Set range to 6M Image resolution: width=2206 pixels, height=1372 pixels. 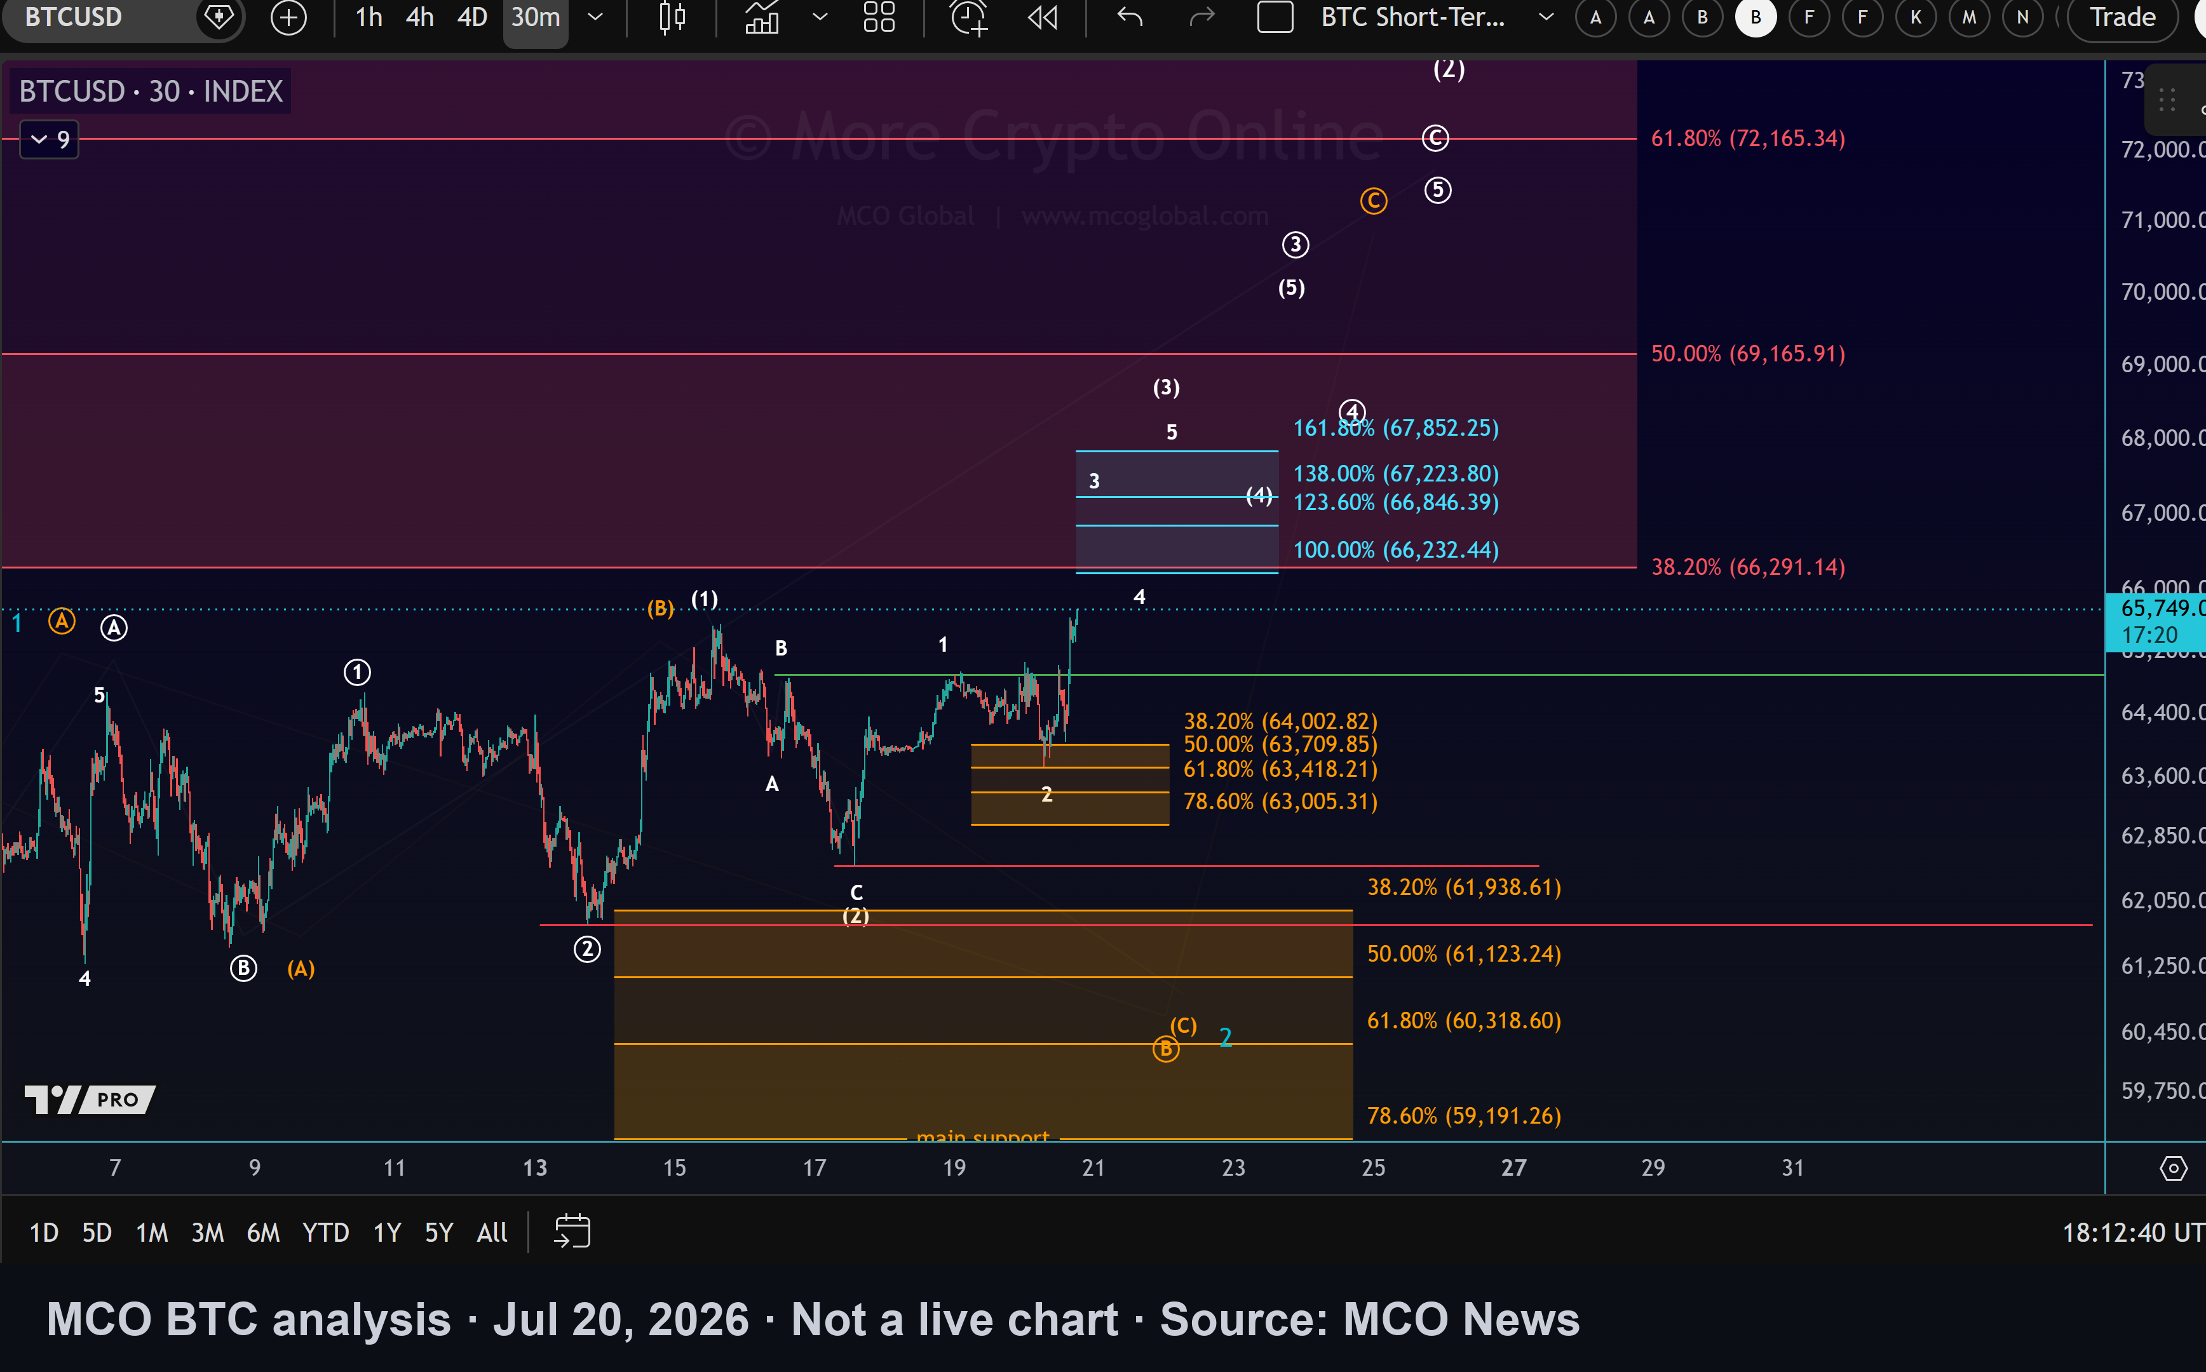coord(263,1232)
